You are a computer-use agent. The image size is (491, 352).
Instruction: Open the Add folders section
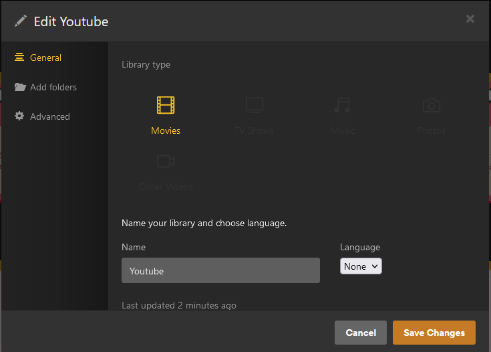coord(53,87)
